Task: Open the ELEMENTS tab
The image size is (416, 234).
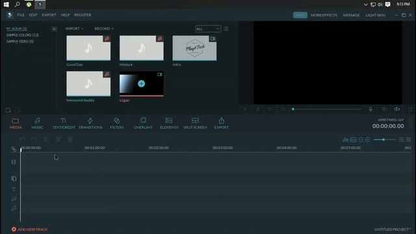Action: tap(169, 123)
